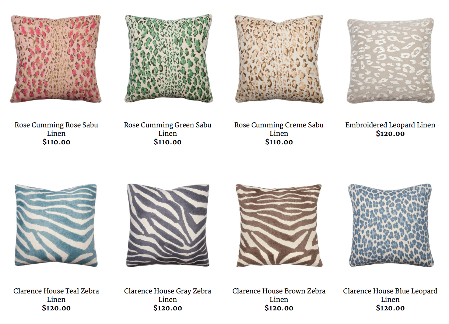The image size is (449, 324).
Task: Click the $120.00 price under Teal Zebra
Action: 56,308
